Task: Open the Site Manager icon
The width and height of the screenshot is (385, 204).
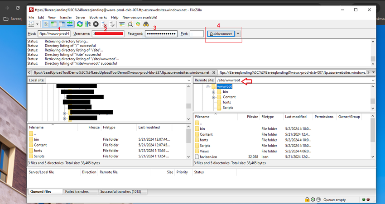Action: (32, 24)
